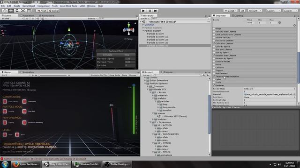The image size is (300, 168).
Task: Click the Pause button
Action: [x=150, y=11]
